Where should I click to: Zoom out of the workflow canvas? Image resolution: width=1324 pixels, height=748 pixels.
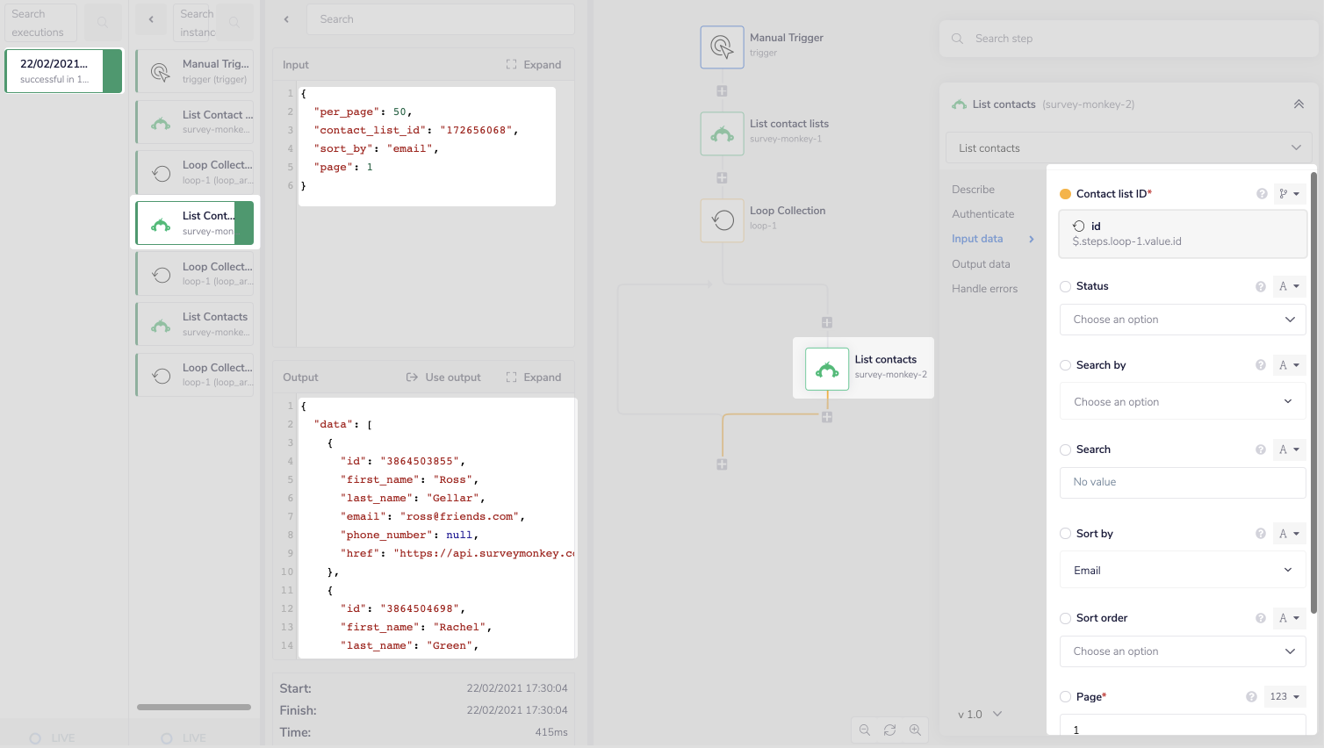(865, 730)
